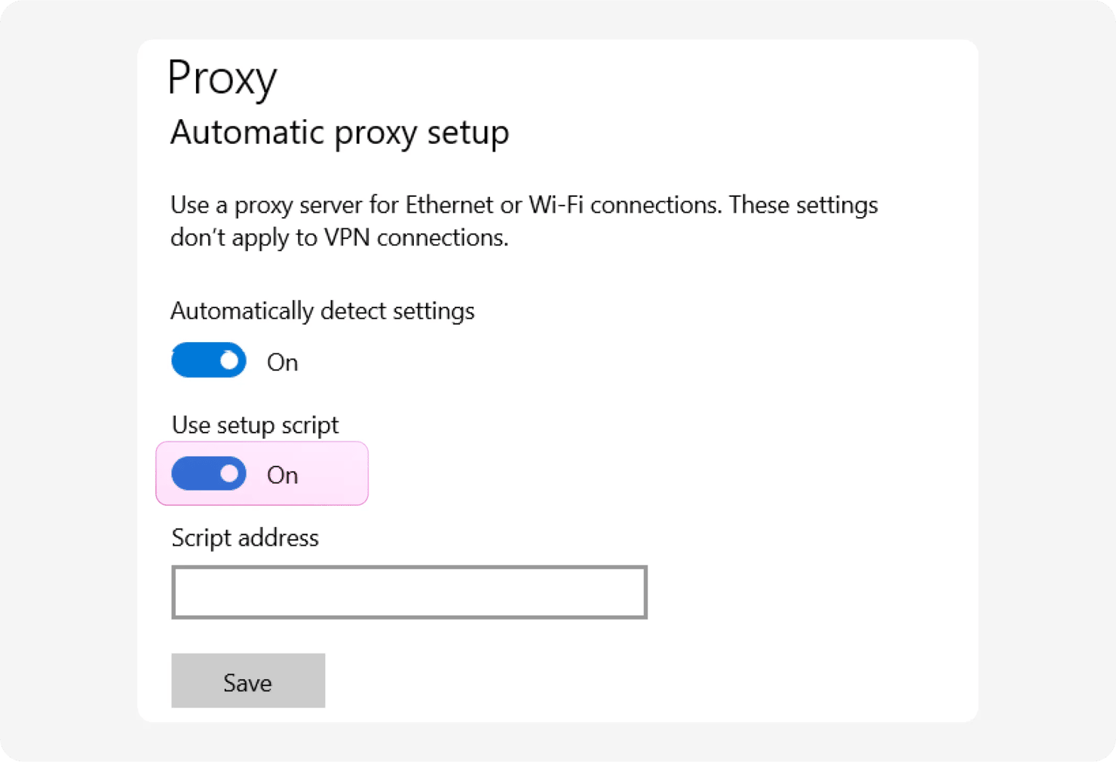1116x762 pixels.
Task: Click On text beside Automatically detect settings switch
Action: click(283, 363)
